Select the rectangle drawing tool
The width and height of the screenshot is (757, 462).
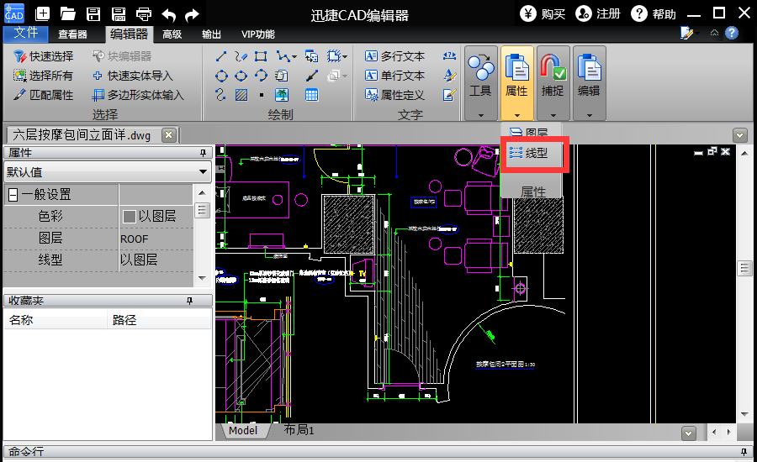[261, 56]
